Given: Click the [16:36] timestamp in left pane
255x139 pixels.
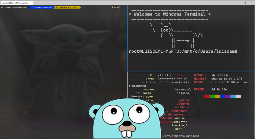Looking at the screenshot, I should coord(116,7).
